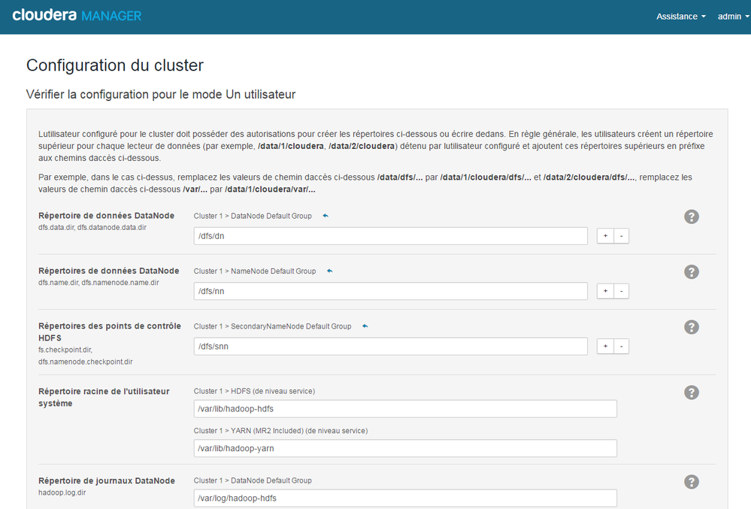
Task: Click the help icon for Répertoire de journaux DataNode
Action: [691, 481]
